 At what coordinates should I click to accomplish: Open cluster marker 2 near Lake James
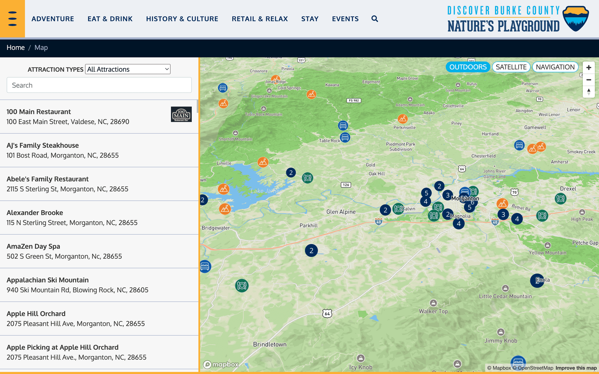(x=291, y=172)
